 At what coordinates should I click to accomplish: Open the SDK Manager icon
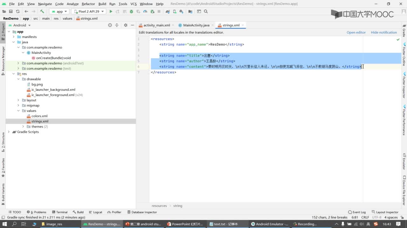[x=181, y=11]
